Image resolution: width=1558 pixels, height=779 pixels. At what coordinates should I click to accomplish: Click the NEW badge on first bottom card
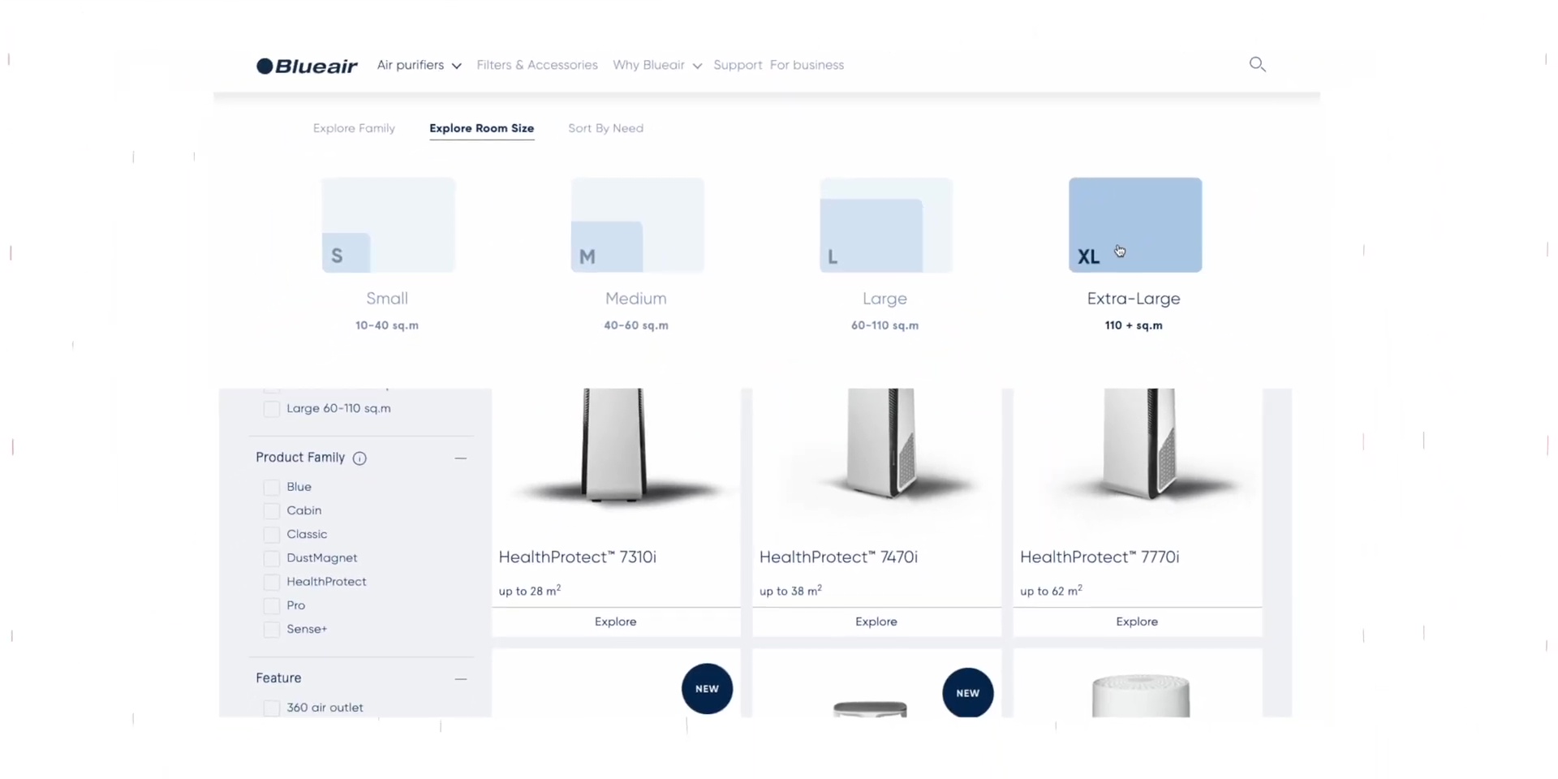(x=707, y=689)
